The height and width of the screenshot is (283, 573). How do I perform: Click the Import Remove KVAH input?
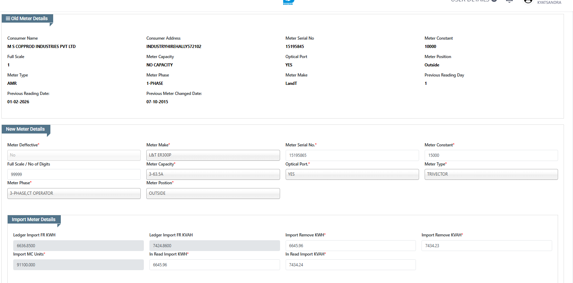pyautogui.click(x=486, y=245)
